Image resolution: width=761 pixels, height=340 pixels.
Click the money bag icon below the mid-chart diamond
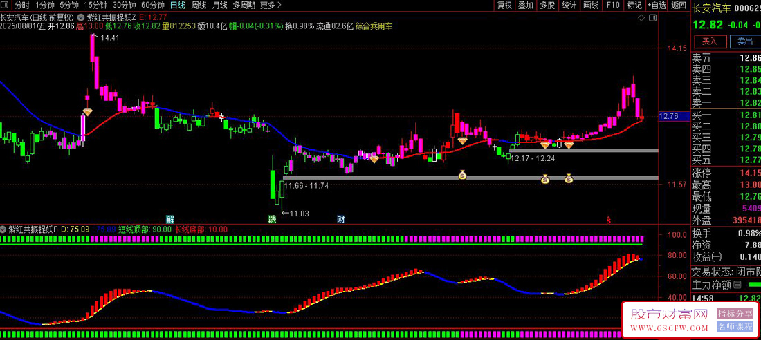(462, 175)
